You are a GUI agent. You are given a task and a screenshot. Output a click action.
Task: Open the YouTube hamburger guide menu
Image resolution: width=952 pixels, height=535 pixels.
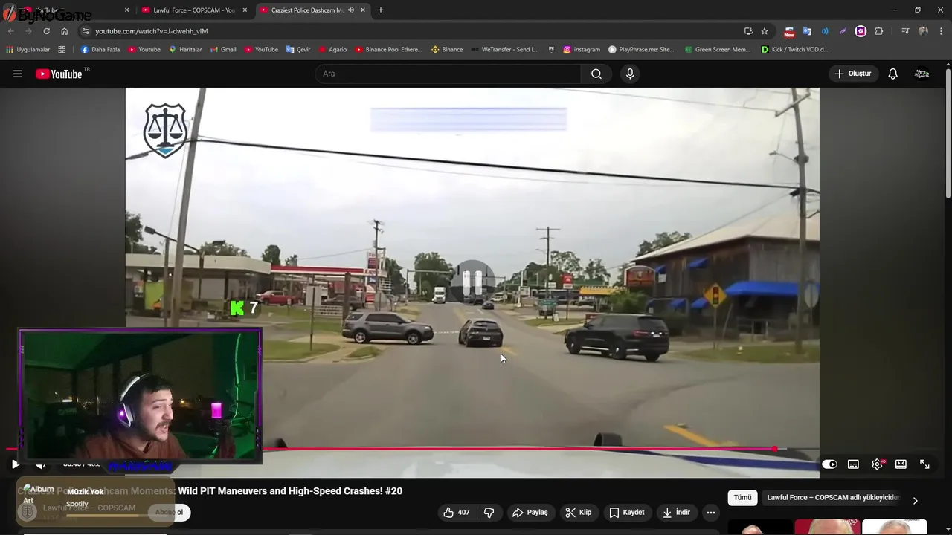pos(18,74)
